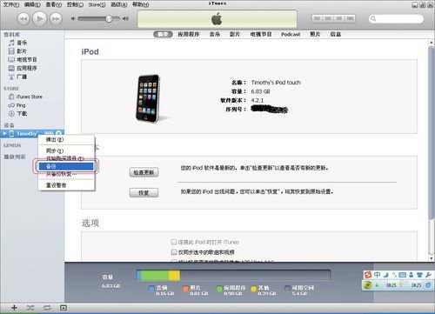Click the iTunes search field

point(396,19)
